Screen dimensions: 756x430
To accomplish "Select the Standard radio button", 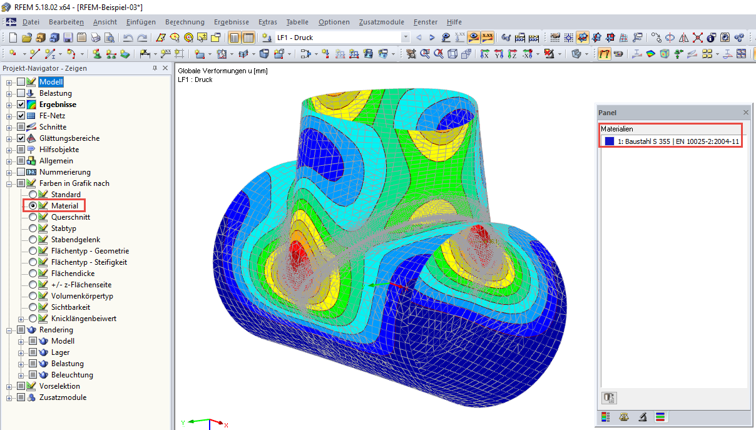I will pos(33,195).
